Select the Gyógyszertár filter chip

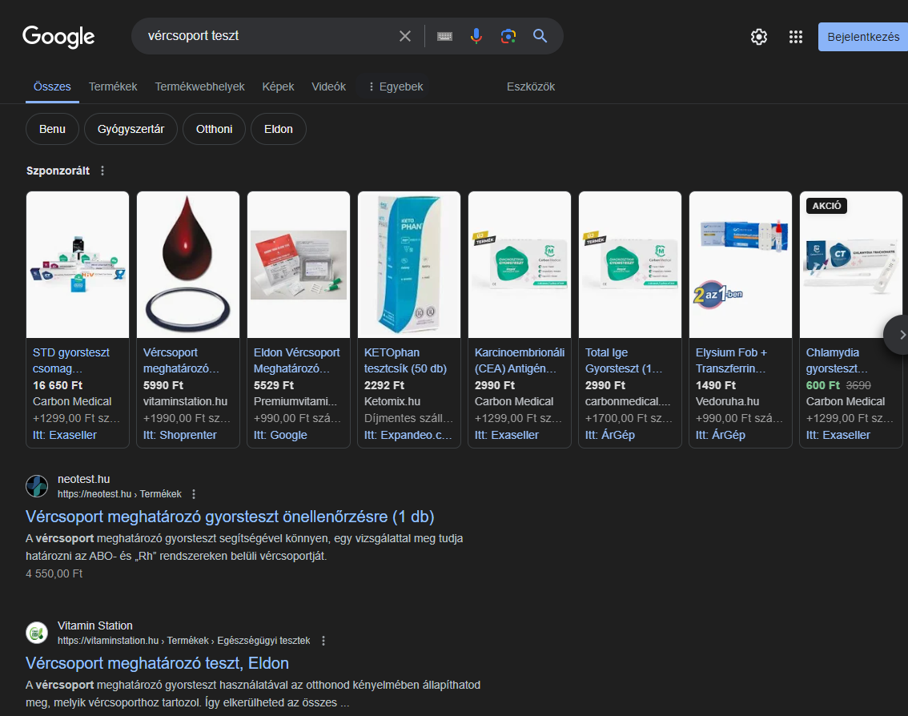point(131,129)
